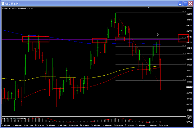Click the 93.480 price scale label
194x128 pixels.
[x=189, y=99]
